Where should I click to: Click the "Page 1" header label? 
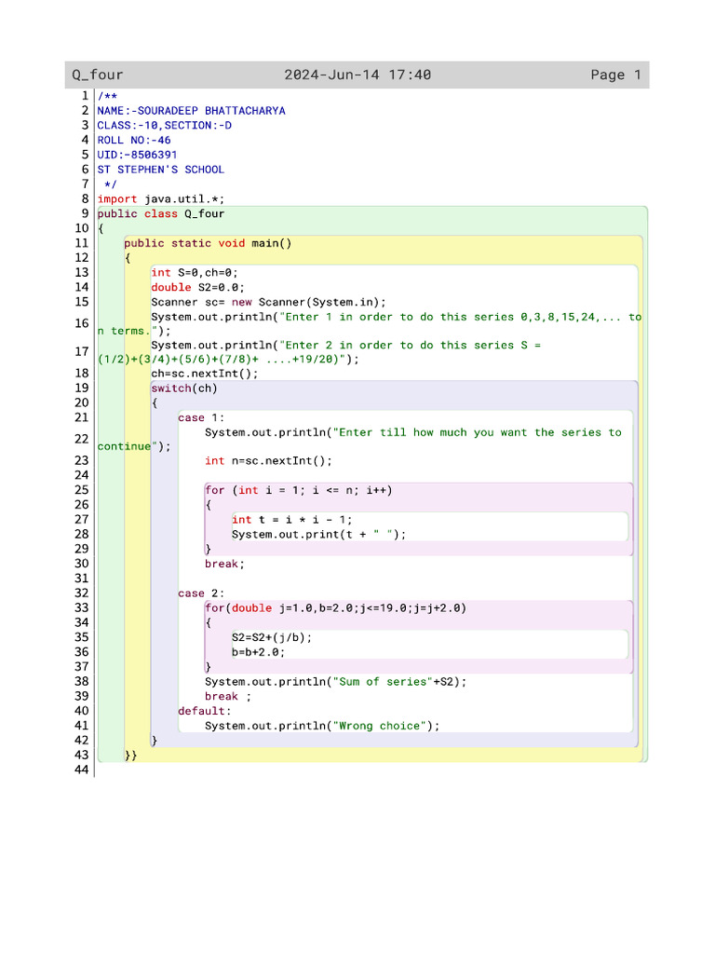click(616, 75)
